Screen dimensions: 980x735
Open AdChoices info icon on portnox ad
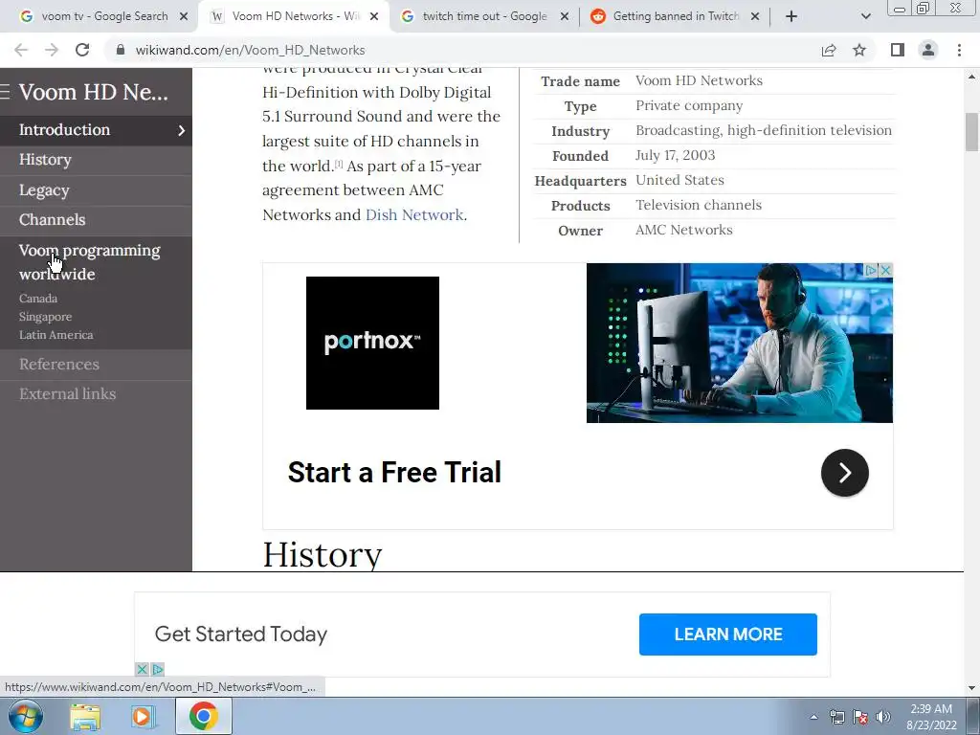coord(871,270)
